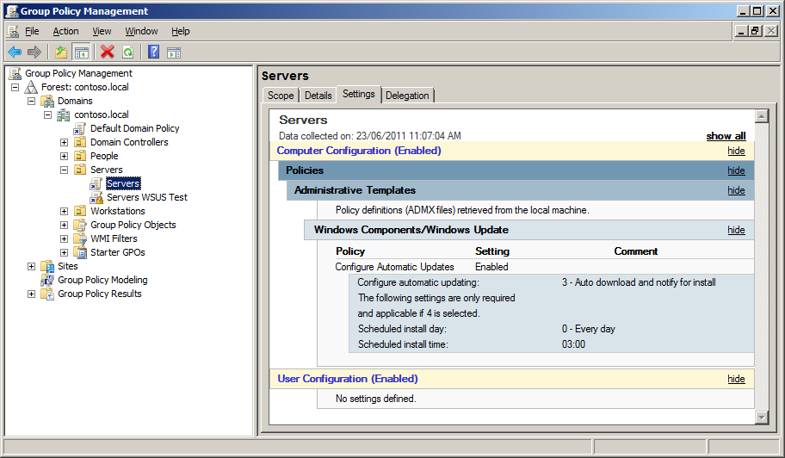
Task: Open the Action menu
Action: (65, 31)
